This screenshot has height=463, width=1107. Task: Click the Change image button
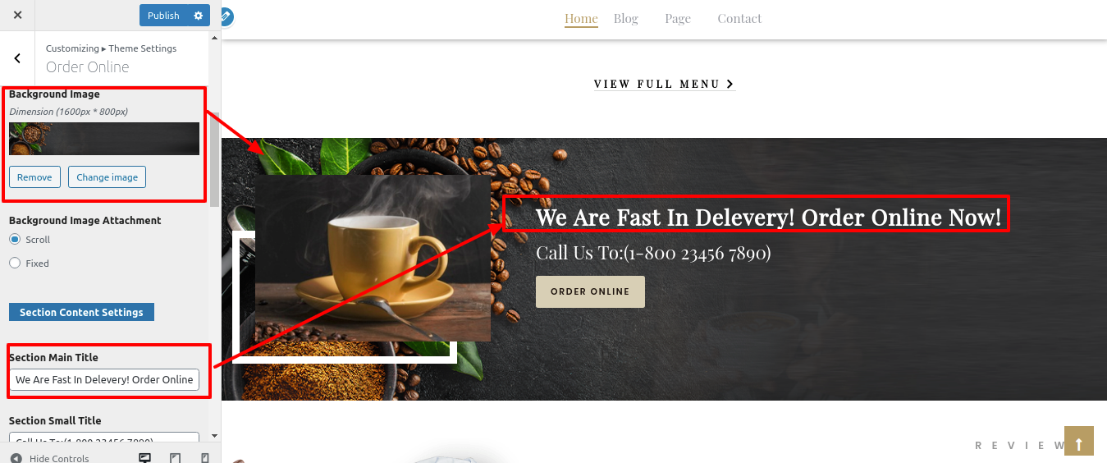click(x=107, y=177)
